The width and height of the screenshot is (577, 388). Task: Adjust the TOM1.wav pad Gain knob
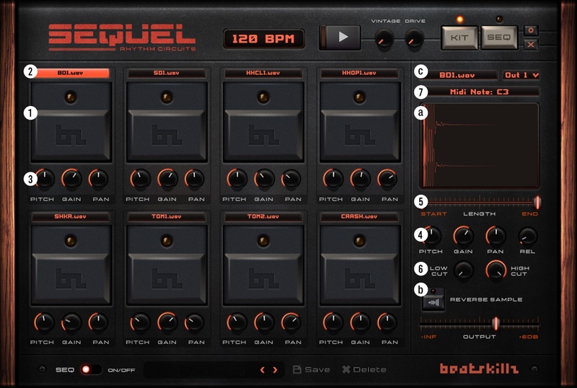(167, 322)
